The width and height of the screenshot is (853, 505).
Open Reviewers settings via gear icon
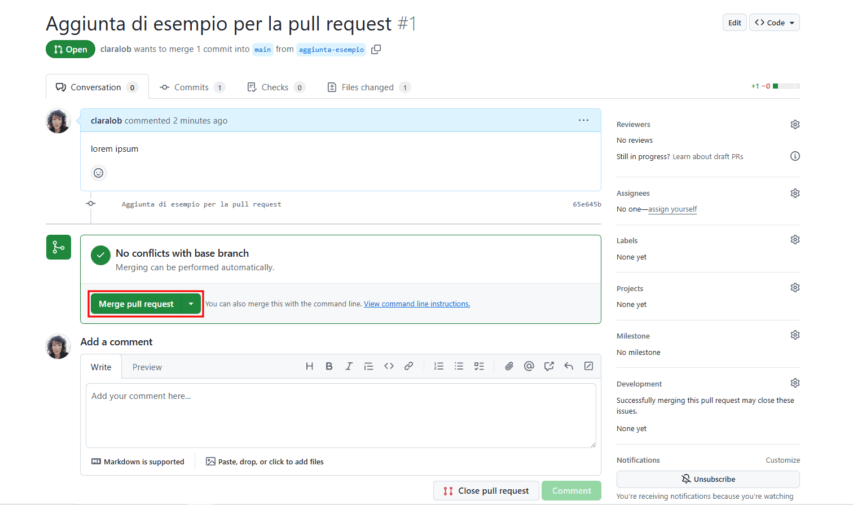[795, 124]
